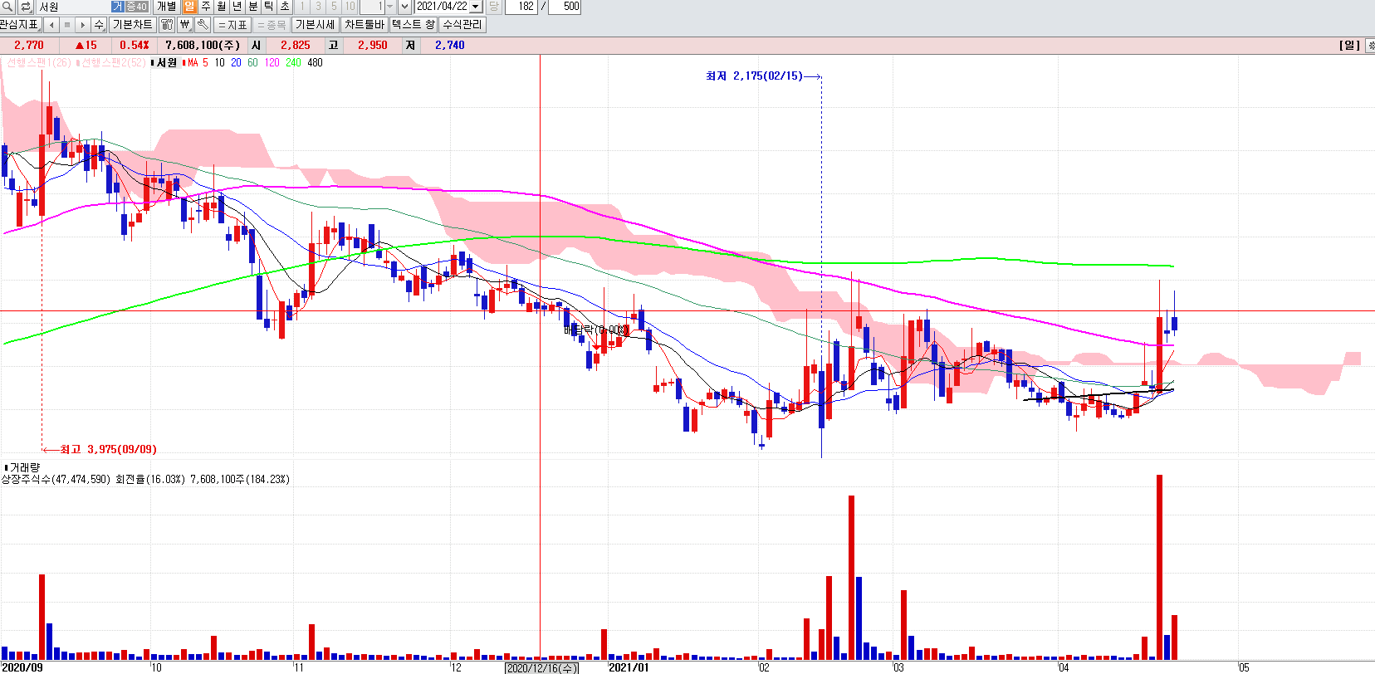Image resolution: width=1375 pixels, height=674 pixels.
Task: Open the date picker dropdown for 2021/04/22
Action: [476, 7]
